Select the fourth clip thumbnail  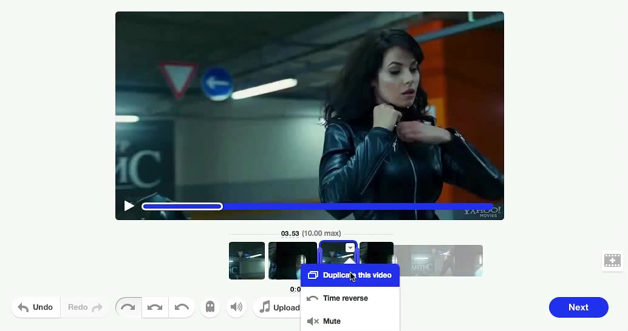[377, 253]
